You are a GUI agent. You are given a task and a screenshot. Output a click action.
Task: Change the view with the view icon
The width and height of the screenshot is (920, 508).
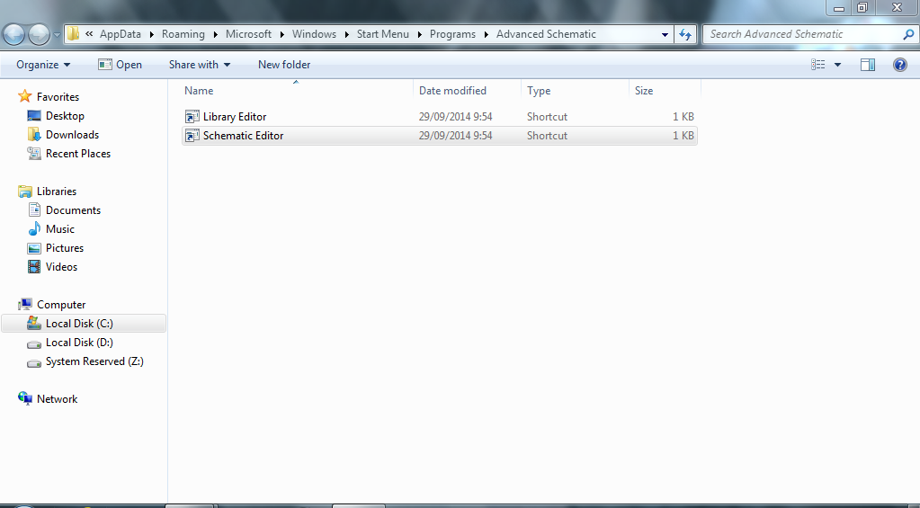[x=817, y=65]
